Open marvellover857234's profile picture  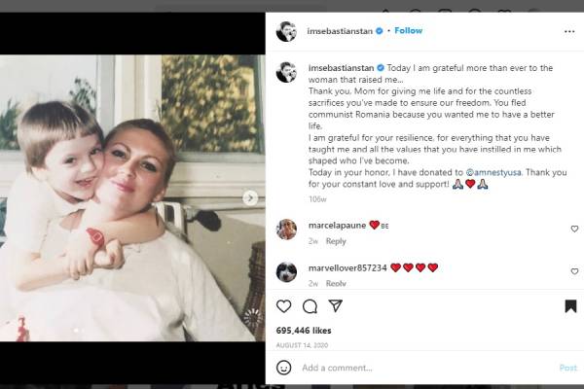(286, 271)
